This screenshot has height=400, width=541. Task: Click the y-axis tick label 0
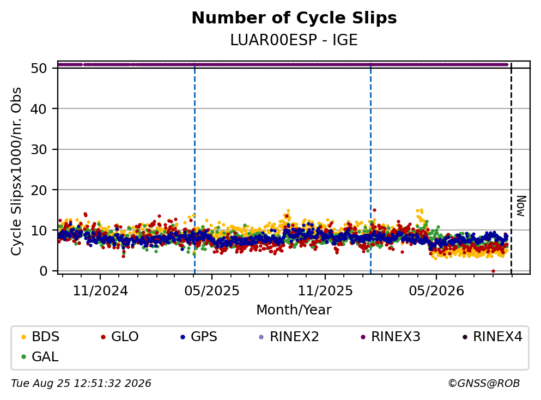tap(43, 271)
